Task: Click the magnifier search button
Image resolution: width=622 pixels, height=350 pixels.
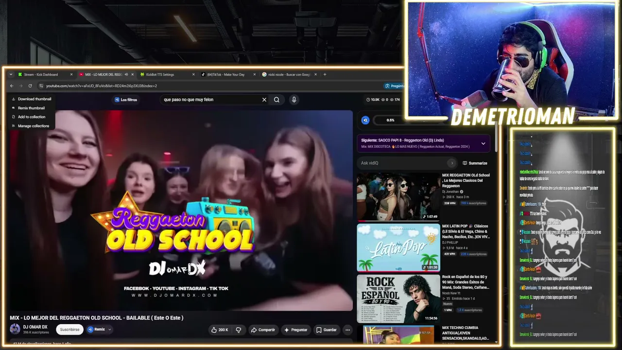Action: (x=276, y=100)
